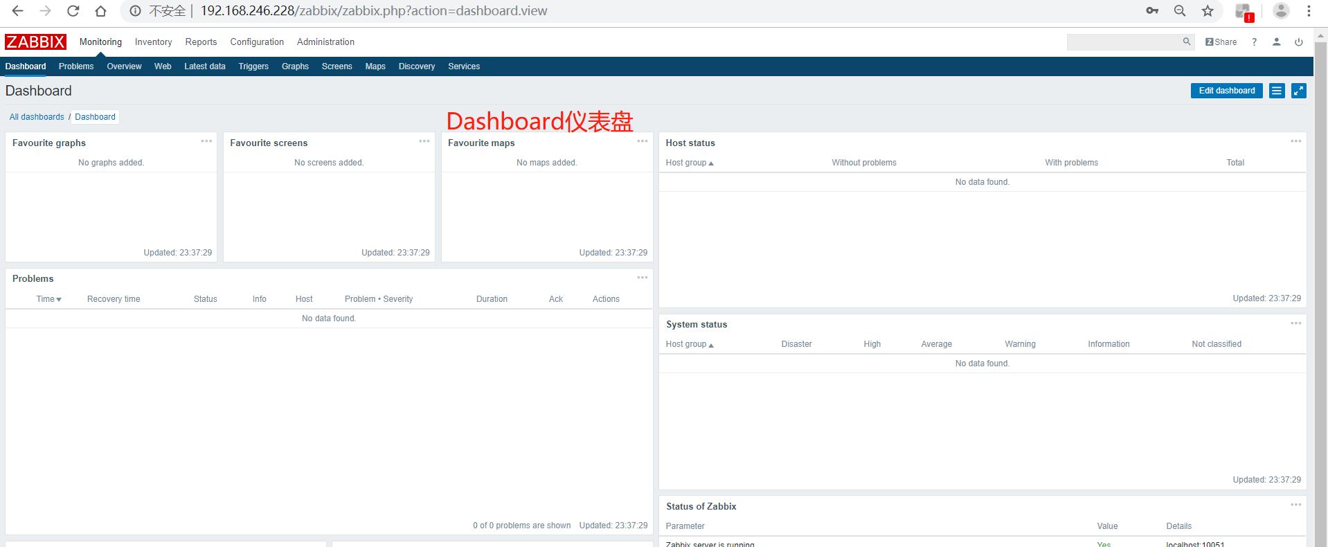
Task: Sort System status by Host group
Action: 689,344
